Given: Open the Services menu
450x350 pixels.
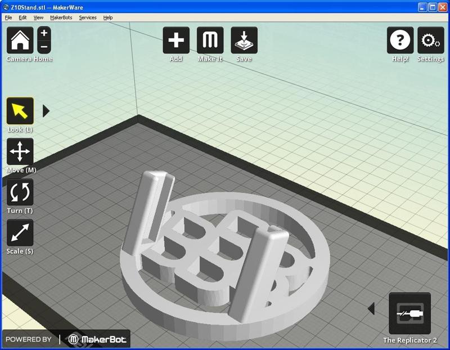Looking at the screenshot, I should click(x=88, y=17).
